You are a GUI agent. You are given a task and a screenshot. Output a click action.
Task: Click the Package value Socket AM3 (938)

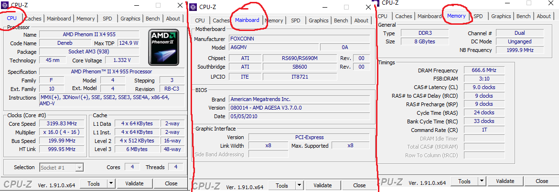[89, 52]
